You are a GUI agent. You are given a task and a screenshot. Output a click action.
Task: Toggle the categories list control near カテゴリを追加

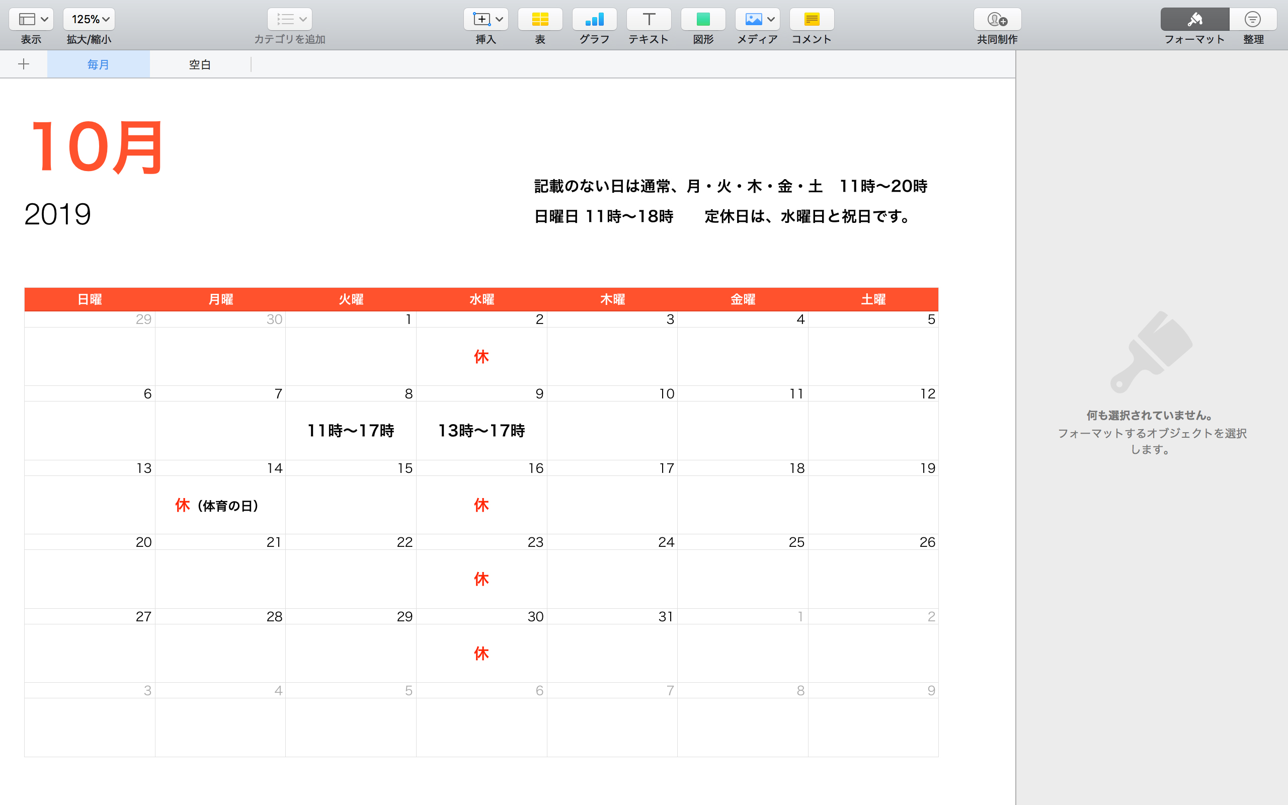click(x=289, y=19)
